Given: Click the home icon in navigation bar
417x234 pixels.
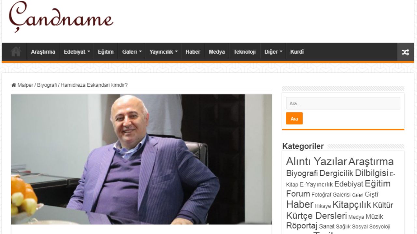Looking at the screenshot, I should (x=16, y=52).
